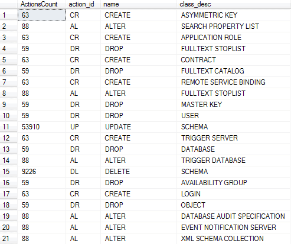Click the ActionsCount column header
The height and width of the screenshot is (244, 291).
42,4
